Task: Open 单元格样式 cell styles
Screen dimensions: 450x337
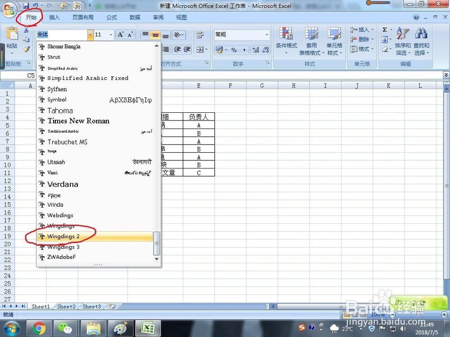Action: point(334,41)
